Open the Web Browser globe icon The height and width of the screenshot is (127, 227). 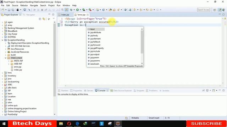coord(125,10)
